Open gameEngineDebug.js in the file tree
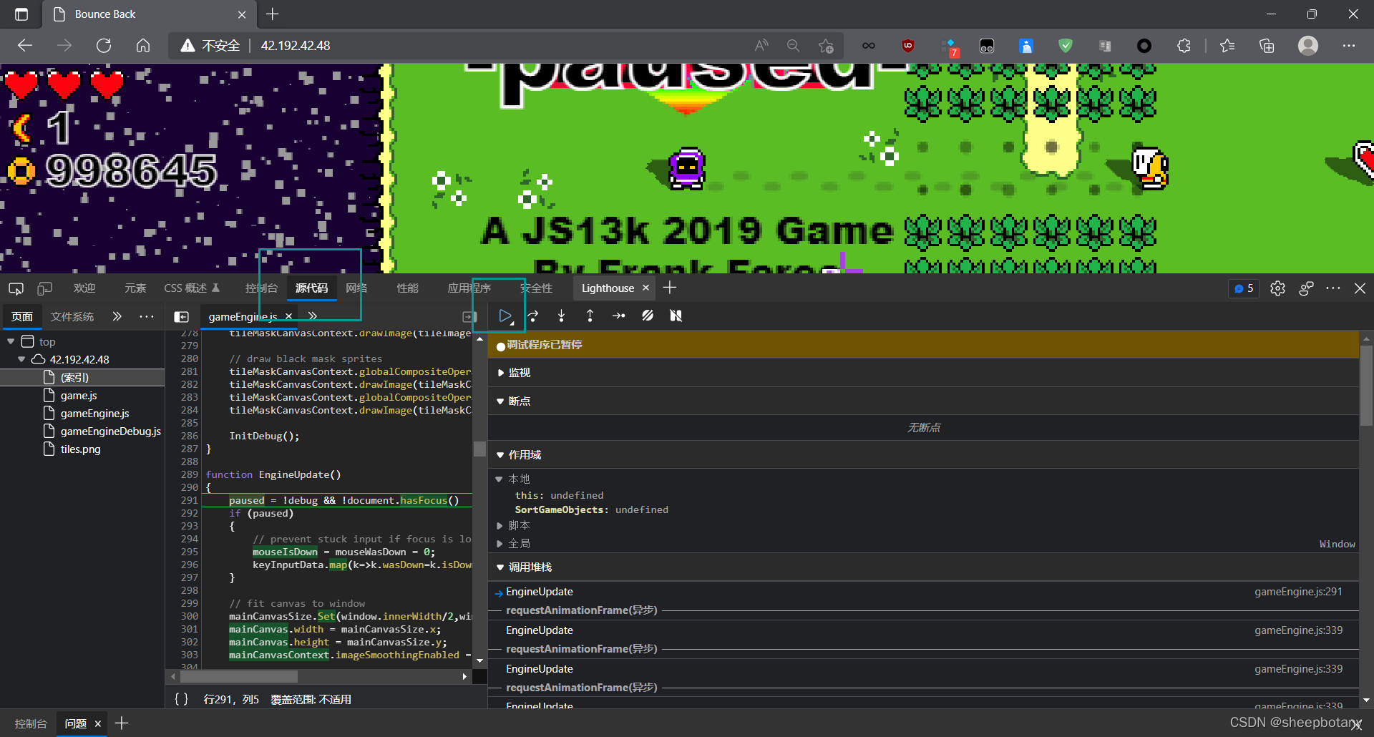 click(110, 431)
